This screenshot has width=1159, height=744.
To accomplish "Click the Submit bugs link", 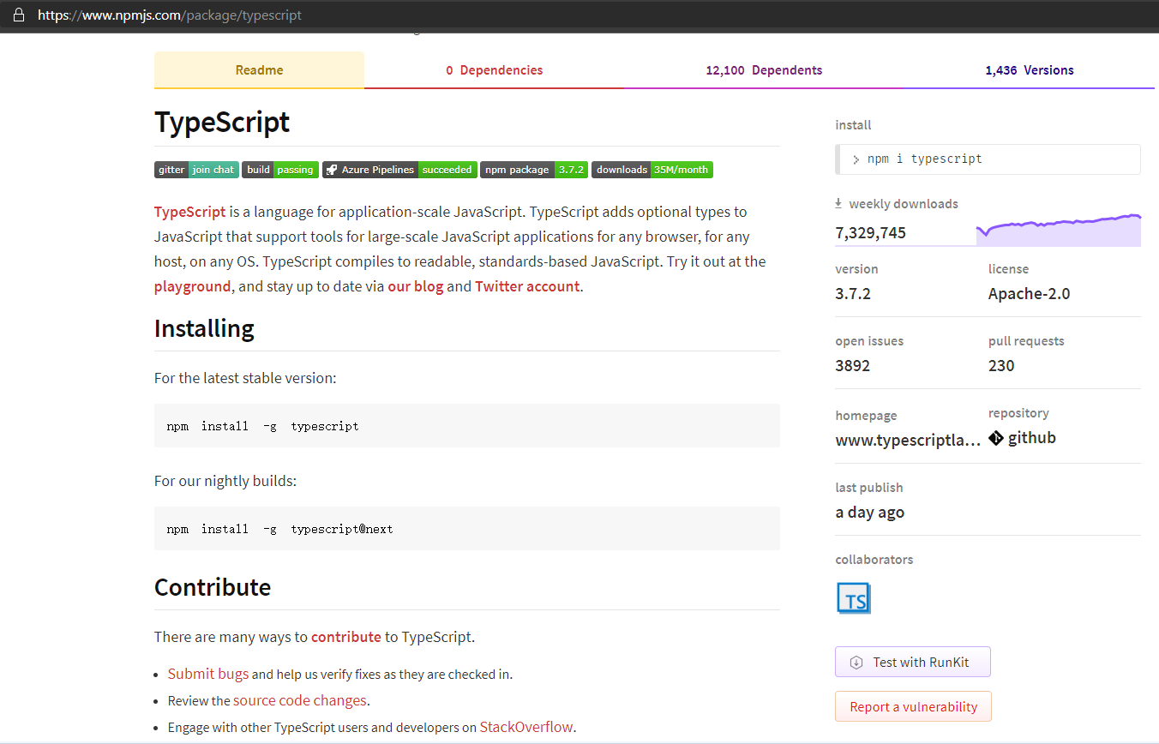I will 207,674.
